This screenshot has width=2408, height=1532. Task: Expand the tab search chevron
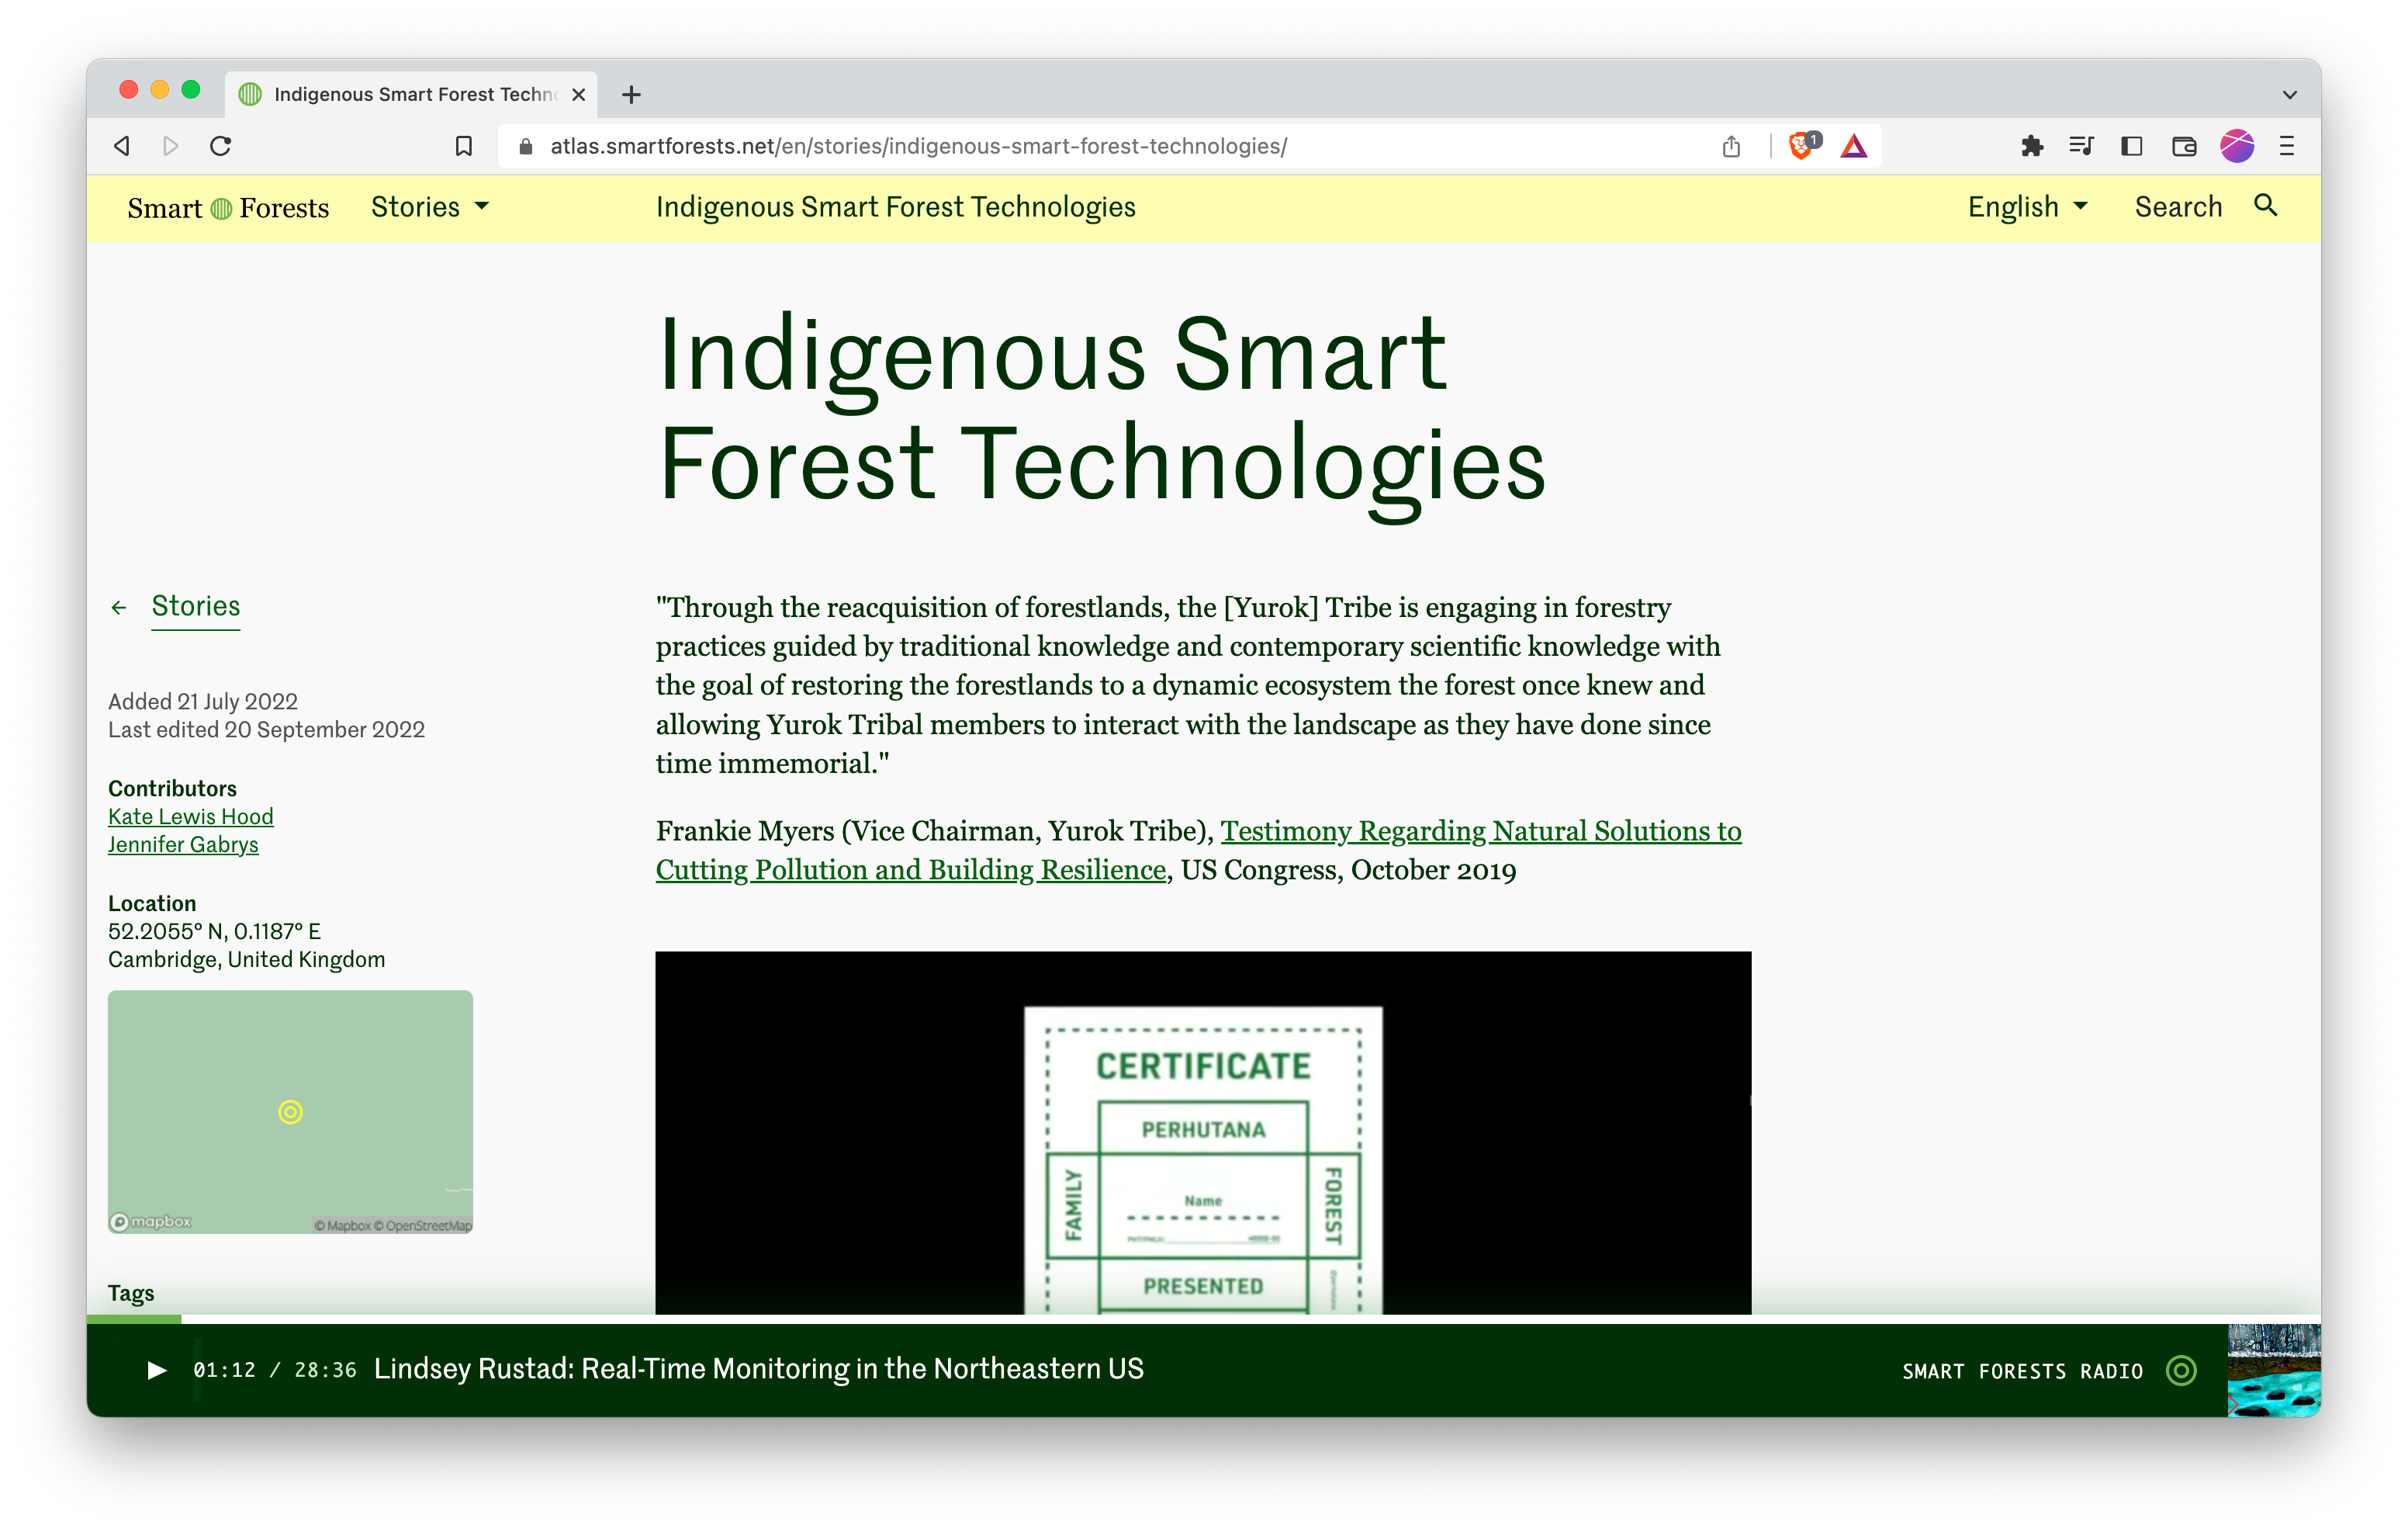[2289, 95]
